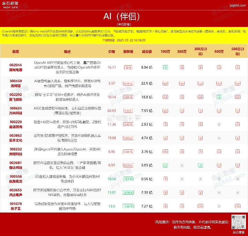The width and height of the screenshot is (248, 236).
Task: Click the AI（伴侣）page title
Action: pos(122,16)
